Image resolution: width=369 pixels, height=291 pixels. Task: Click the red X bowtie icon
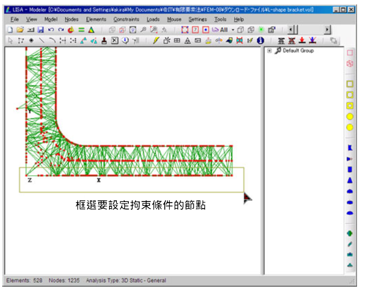click(x=240, y=41)
